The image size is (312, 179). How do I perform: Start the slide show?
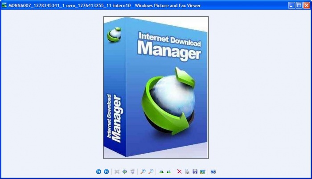coord(132,171)
